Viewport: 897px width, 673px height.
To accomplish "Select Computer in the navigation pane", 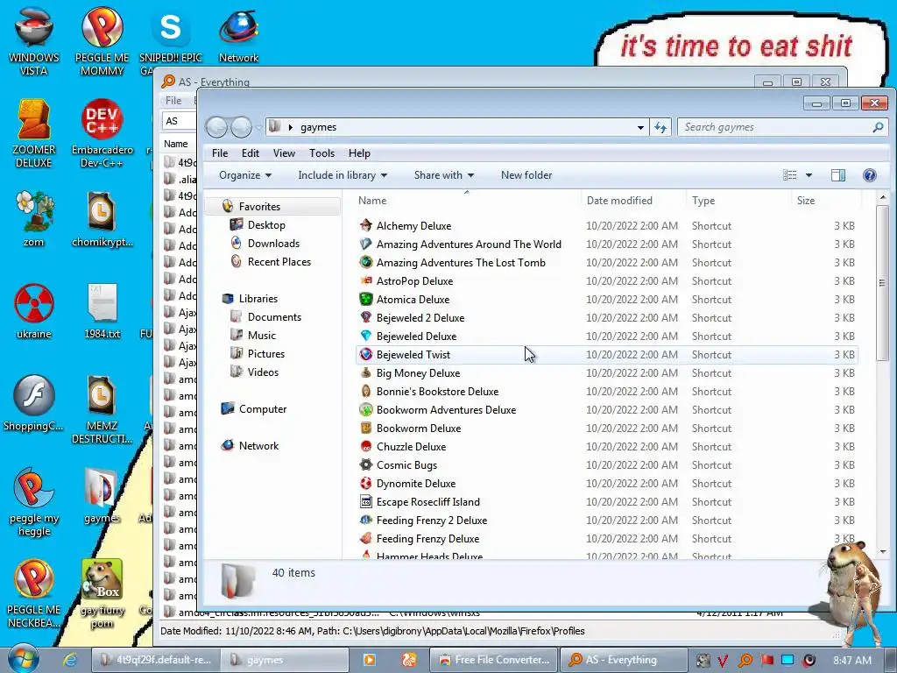I will click(263, 408).
